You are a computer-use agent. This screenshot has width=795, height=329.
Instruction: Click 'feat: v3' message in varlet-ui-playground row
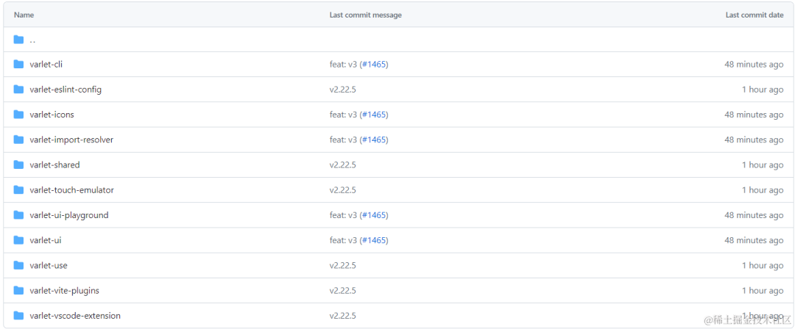pyautogui.click(x=343, y=215)
